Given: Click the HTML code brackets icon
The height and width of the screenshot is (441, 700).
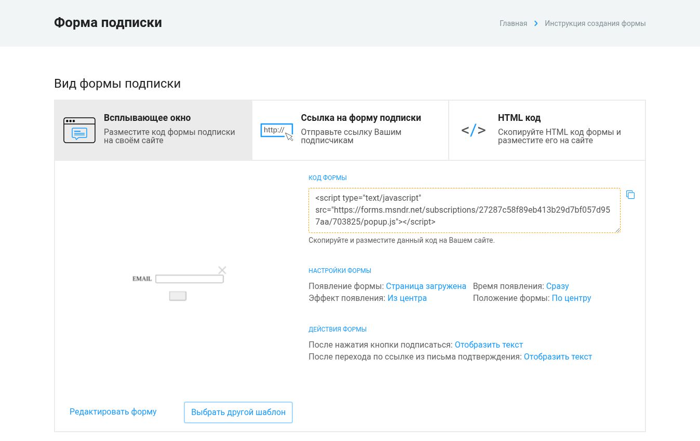Looking at the screenshot, I should pyautogui.click(x=474, y=130).
